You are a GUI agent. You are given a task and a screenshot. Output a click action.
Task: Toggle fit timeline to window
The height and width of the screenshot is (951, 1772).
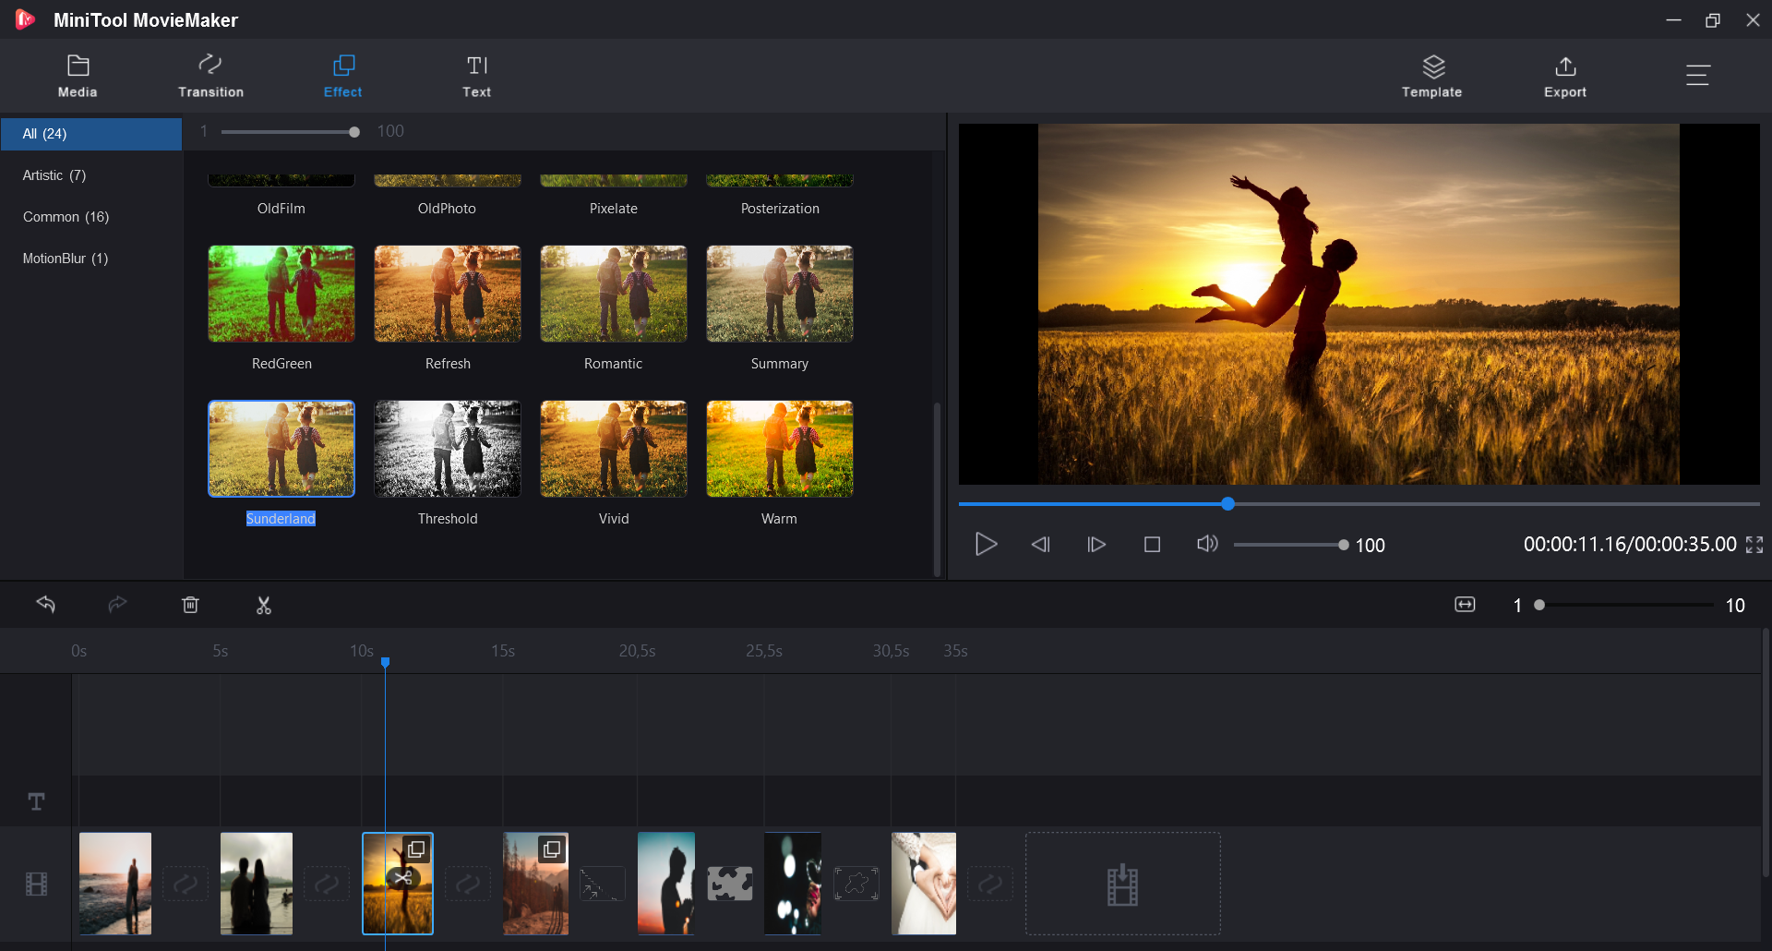(x=1465, y=604)
